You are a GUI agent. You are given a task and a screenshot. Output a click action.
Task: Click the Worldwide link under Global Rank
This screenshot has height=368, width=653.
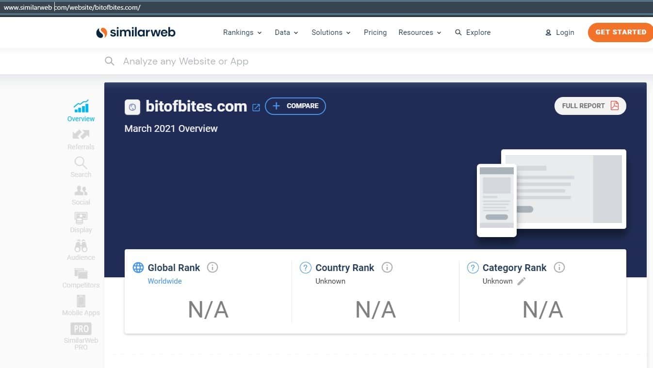click(x=165, y=281)
